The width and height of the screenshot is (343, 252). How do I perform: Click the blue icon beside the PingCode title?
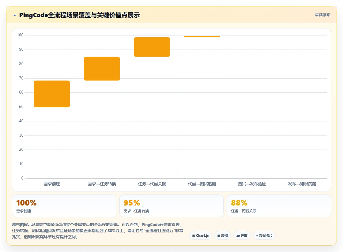pos(15,15)
